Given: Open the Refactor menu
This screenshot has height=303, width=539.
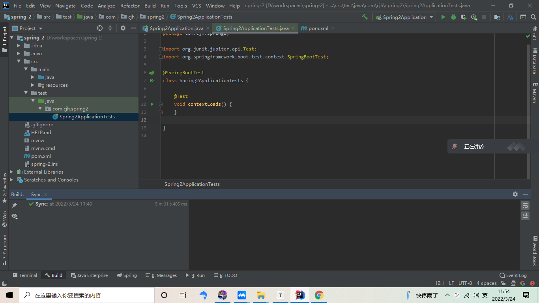Looking at the screenshot, I should [x=130, y=6].
